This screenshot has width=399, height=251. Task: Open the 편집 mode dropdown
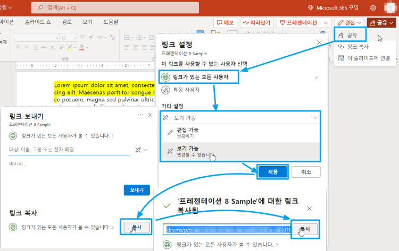pos(350,23)
